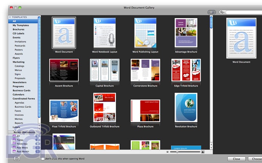Select the Capital Brochure template
Screen dimensions: 262x163
click(x=104, y=70)
